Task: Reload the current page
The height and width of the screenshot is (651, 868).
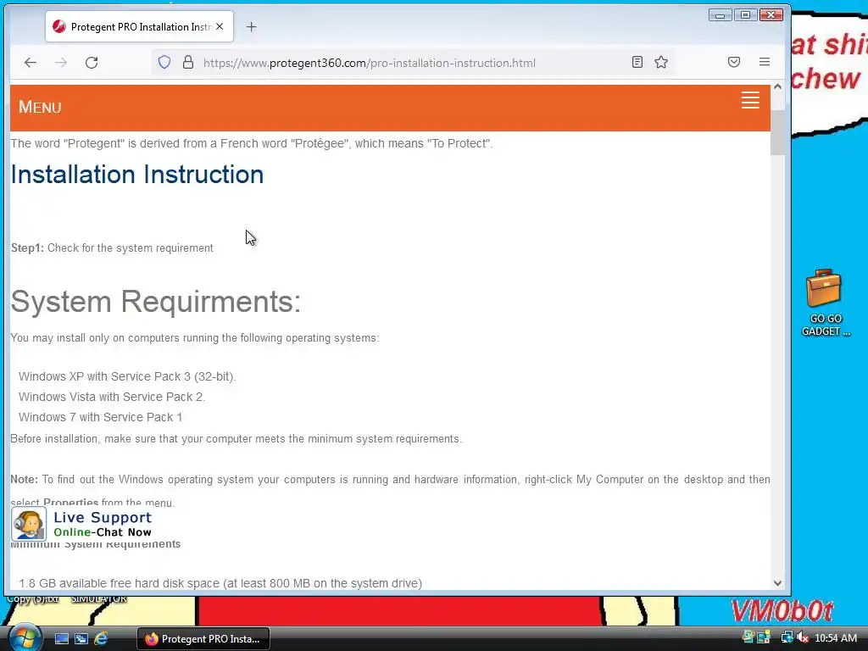Action: (92, 63)
